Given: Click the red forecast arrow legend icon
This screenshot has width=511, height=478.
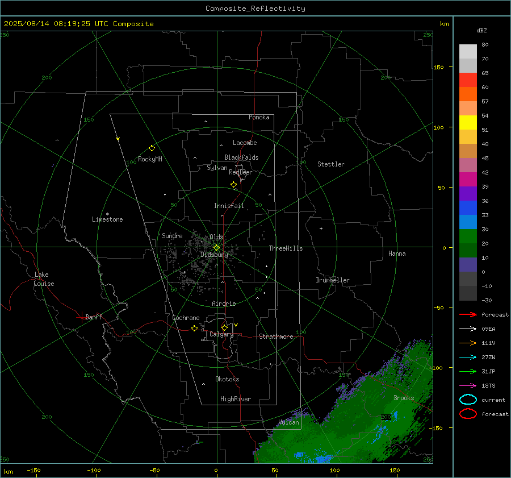Looking at the screenshot, I should click(x=468, y=314).
